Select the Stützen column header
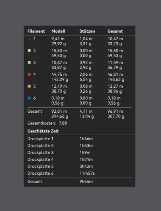This screenshot has height=211, width=161. (x=87, y=31)
